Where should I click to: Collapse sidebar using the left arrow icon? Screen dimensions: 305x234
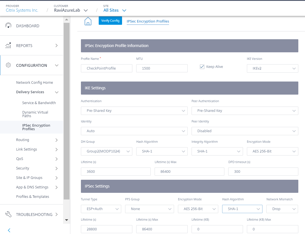[x=9, y=230]
